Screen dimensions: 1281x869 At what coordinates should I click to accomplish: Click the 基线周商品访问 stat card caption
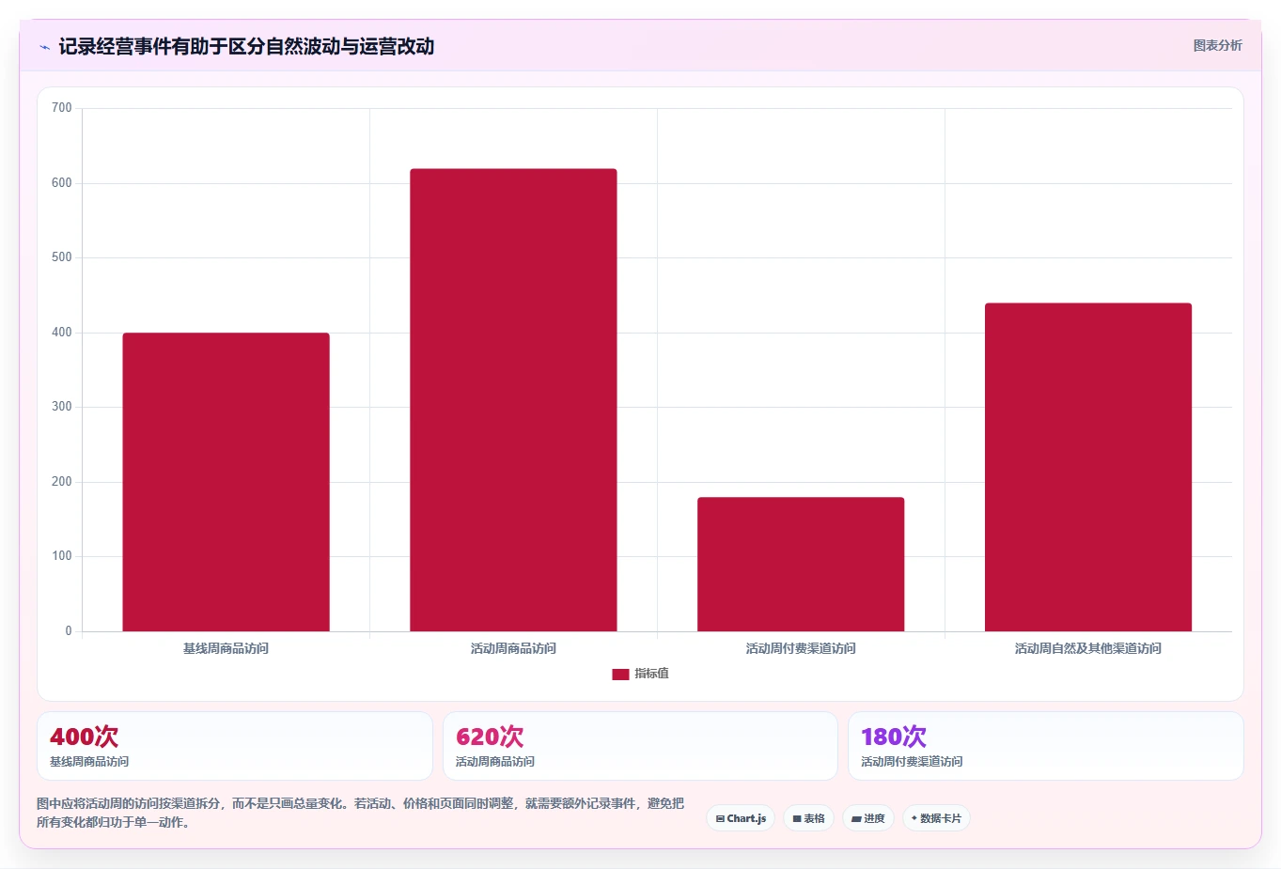89,762
